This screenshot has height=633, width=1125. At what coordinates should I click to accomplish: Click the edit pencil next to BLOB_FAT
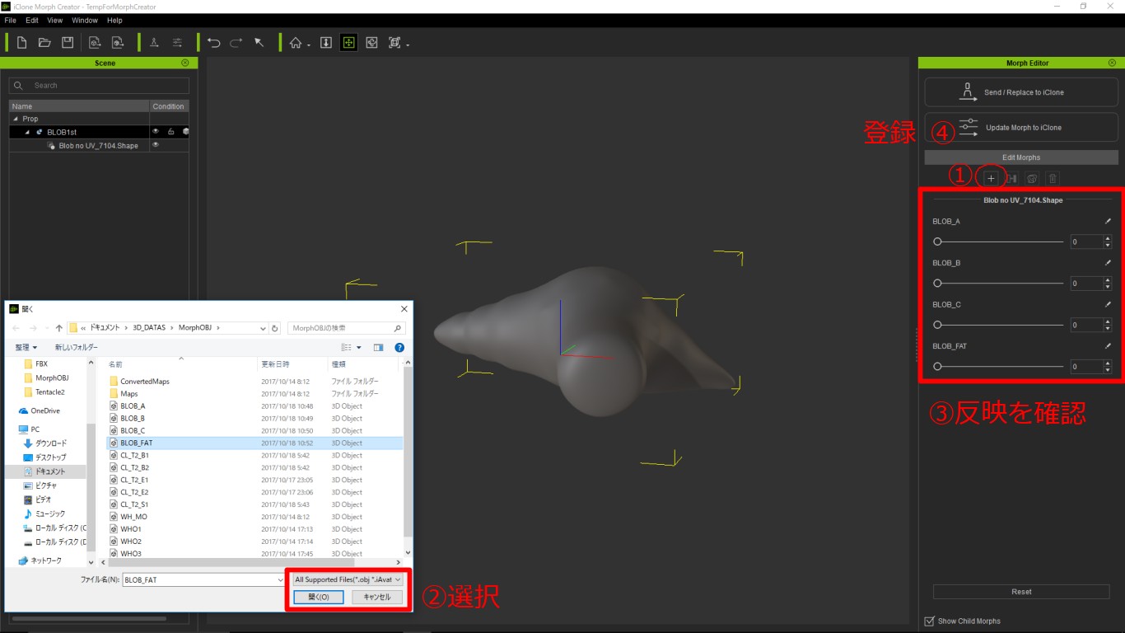1108,346
